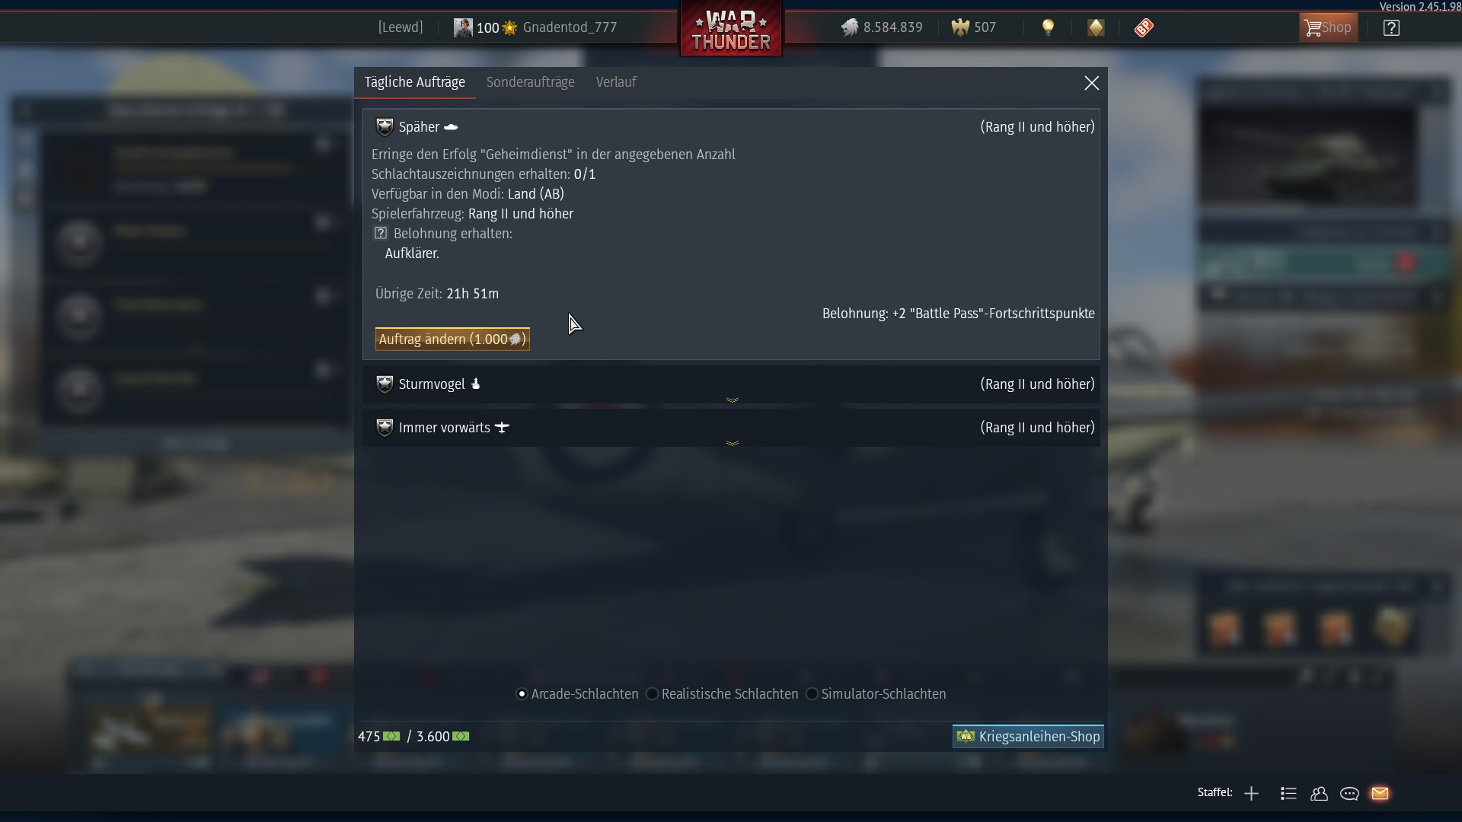Collapse the Späher task header

click(x=731, y=127)
